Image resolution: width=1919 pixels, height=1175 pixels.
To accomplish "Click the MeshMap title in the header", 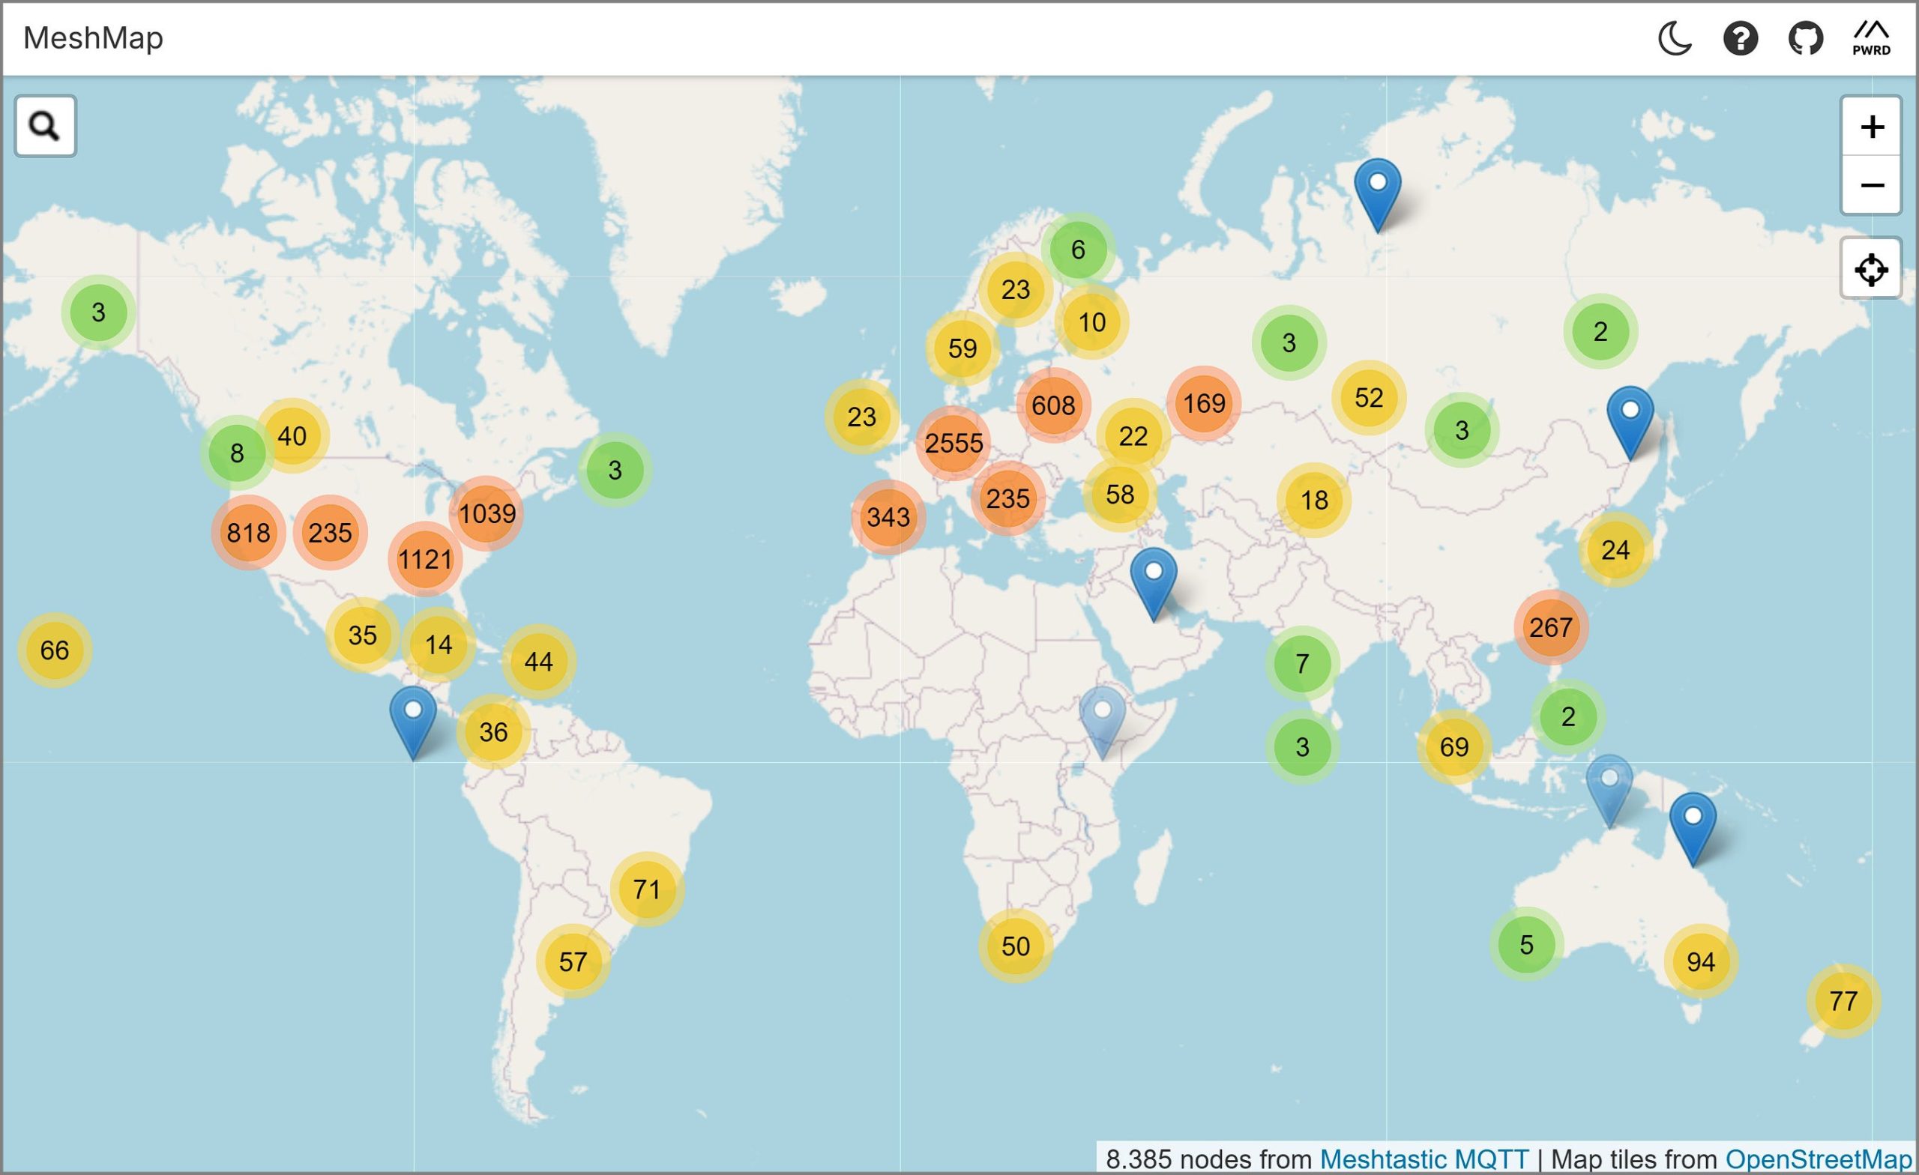I will (92, 37).
